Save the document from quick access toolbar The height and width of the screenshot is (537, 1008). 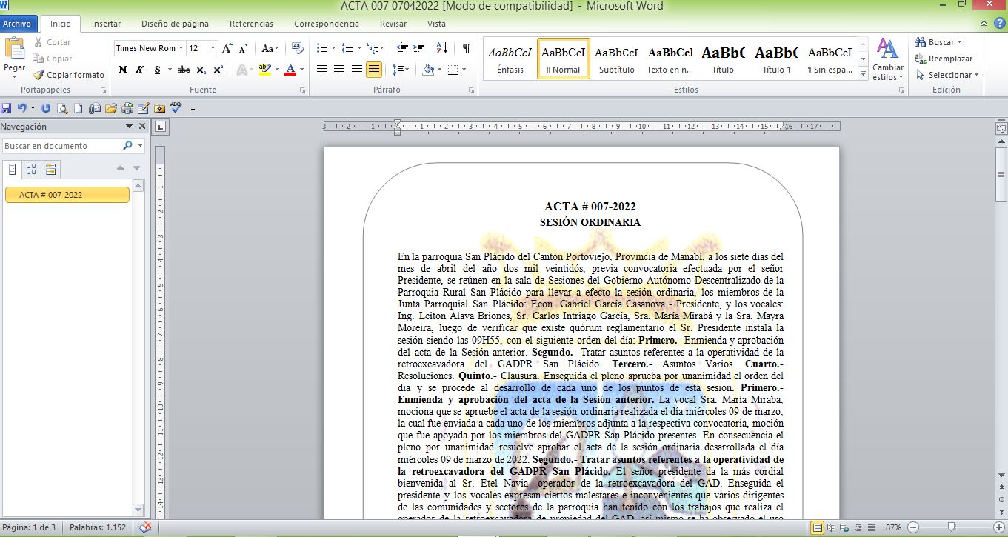click(x=7, y=108)
